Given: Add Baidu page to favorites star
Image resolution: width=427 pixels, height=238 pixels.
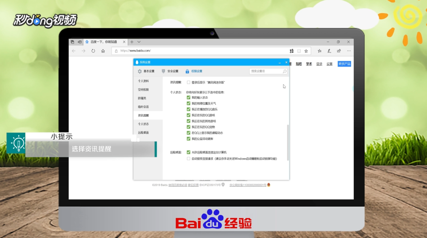Looking at the screenshot, I should coord(306,51).
